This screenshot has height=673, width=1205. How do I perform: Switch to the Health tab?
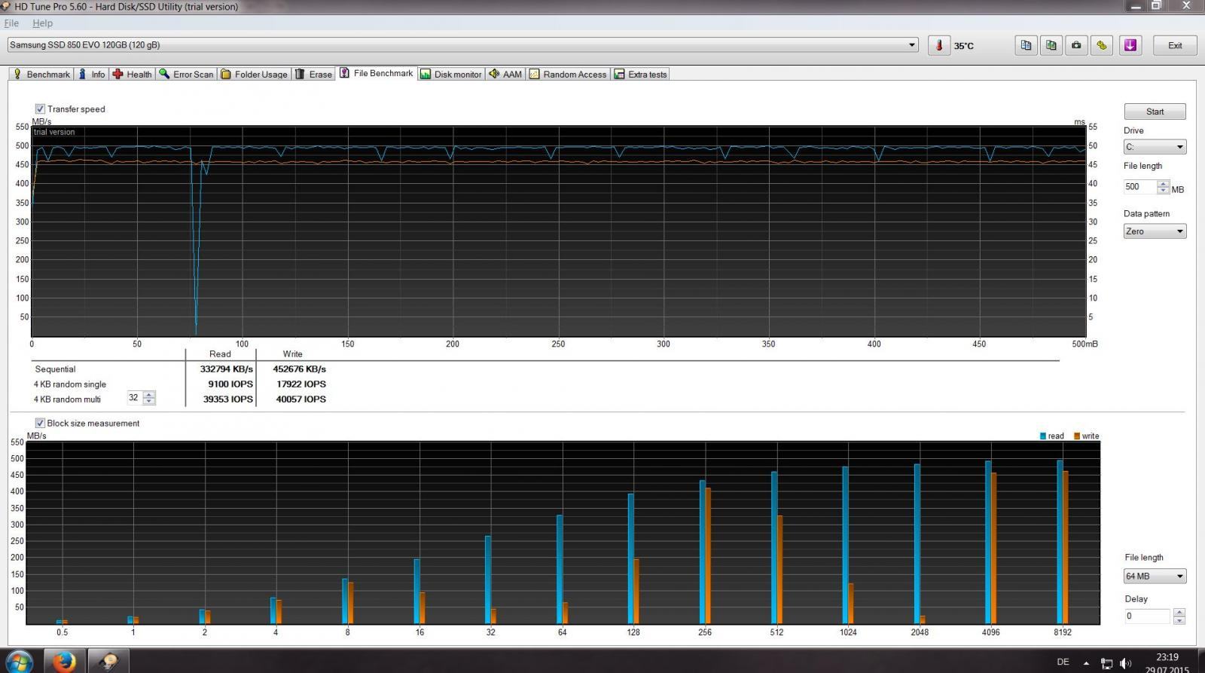coord(133,74)
